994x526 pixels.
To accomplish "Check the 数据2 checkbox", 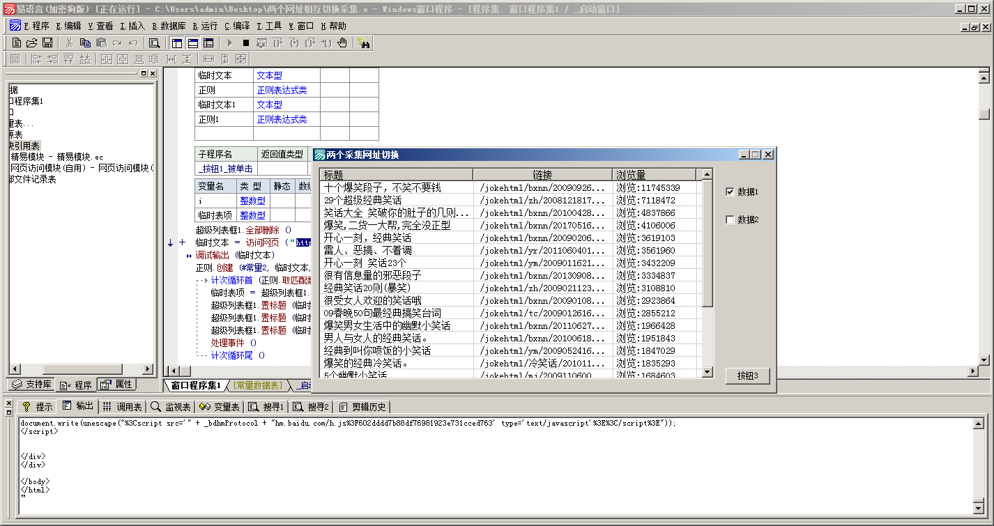I will point(730,219).
